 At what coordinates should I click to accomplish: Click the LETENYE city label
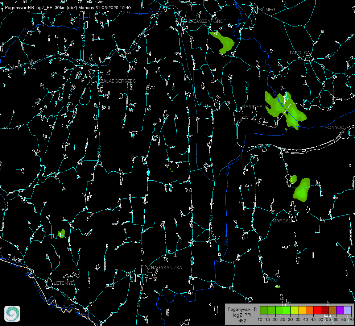(x=63, y=283)
